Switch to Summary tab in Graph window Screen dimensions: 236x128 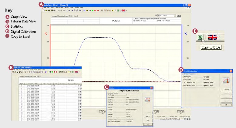(54, 16)
